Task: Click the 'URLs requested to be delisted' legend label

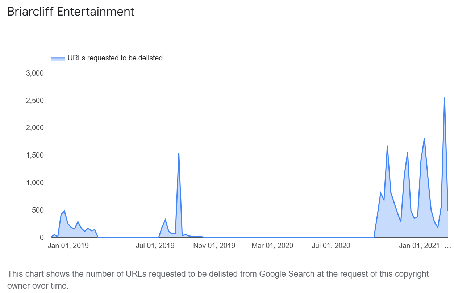Action: pos(115,58)
